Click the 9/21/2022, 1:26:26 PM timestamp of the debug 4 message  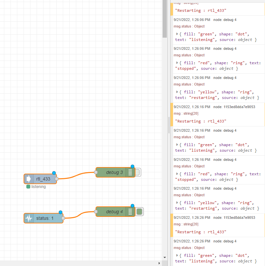(x=192, y=241)
